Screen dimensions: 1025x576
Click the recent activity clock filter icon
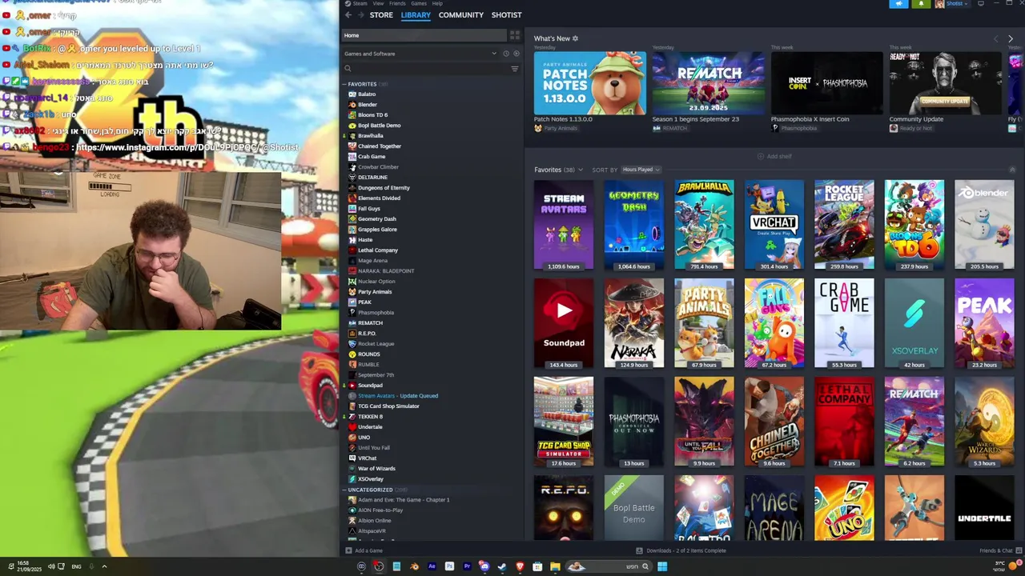pyautogui.click(x=505, y=54)
